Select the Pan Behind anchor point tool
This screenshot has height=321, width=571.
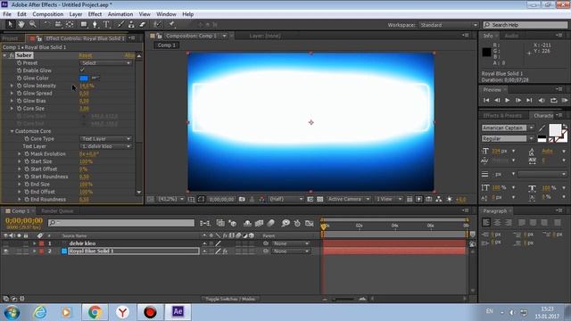tap(70, 24)
